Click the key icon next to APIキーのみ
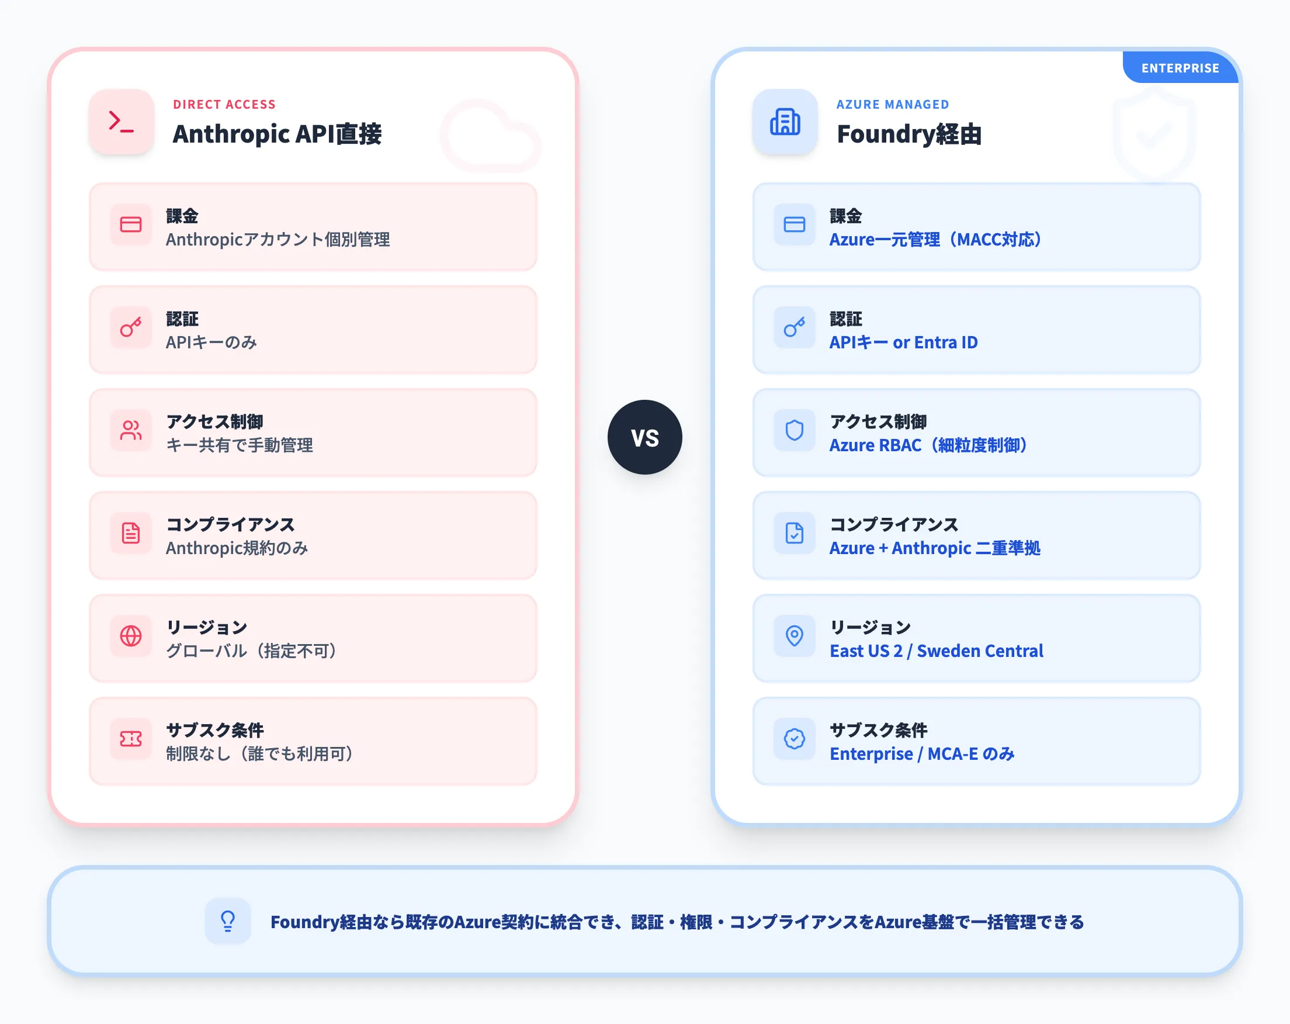The width and height of the screenshot is (1290, 1024). pyautogui.click(x=130, y=328)
